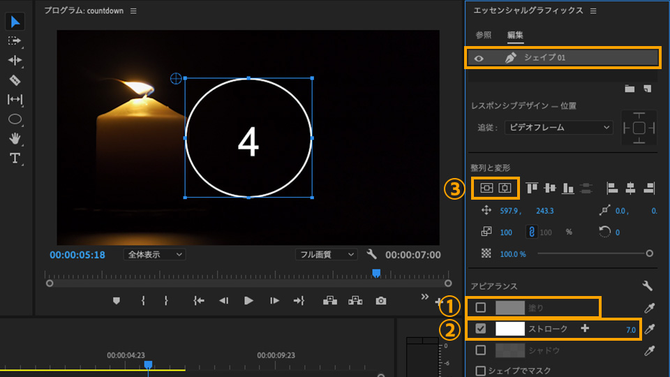Hide the シェイプ 01 layer
Screen dimensions: 670x377
pos(479,58)
